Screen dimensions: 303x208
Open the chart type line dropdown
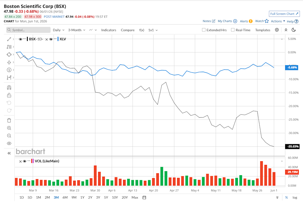point(93,30)
